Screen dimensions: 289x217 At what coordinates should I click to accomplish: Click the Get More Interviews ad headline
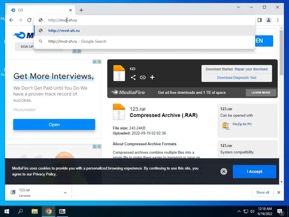[54, 76]
